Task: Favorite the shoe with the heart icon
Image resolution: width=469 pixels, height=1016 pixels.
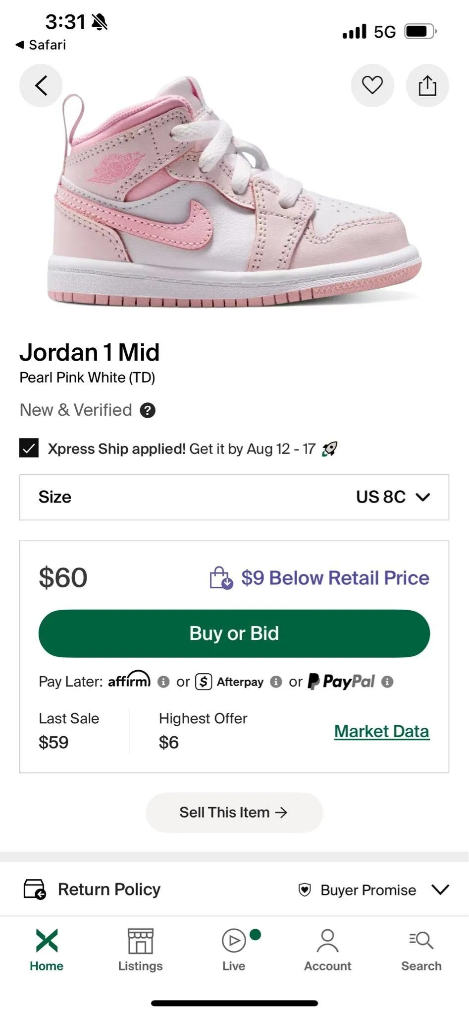Action: pyautogui.click(x=372, y=85)
